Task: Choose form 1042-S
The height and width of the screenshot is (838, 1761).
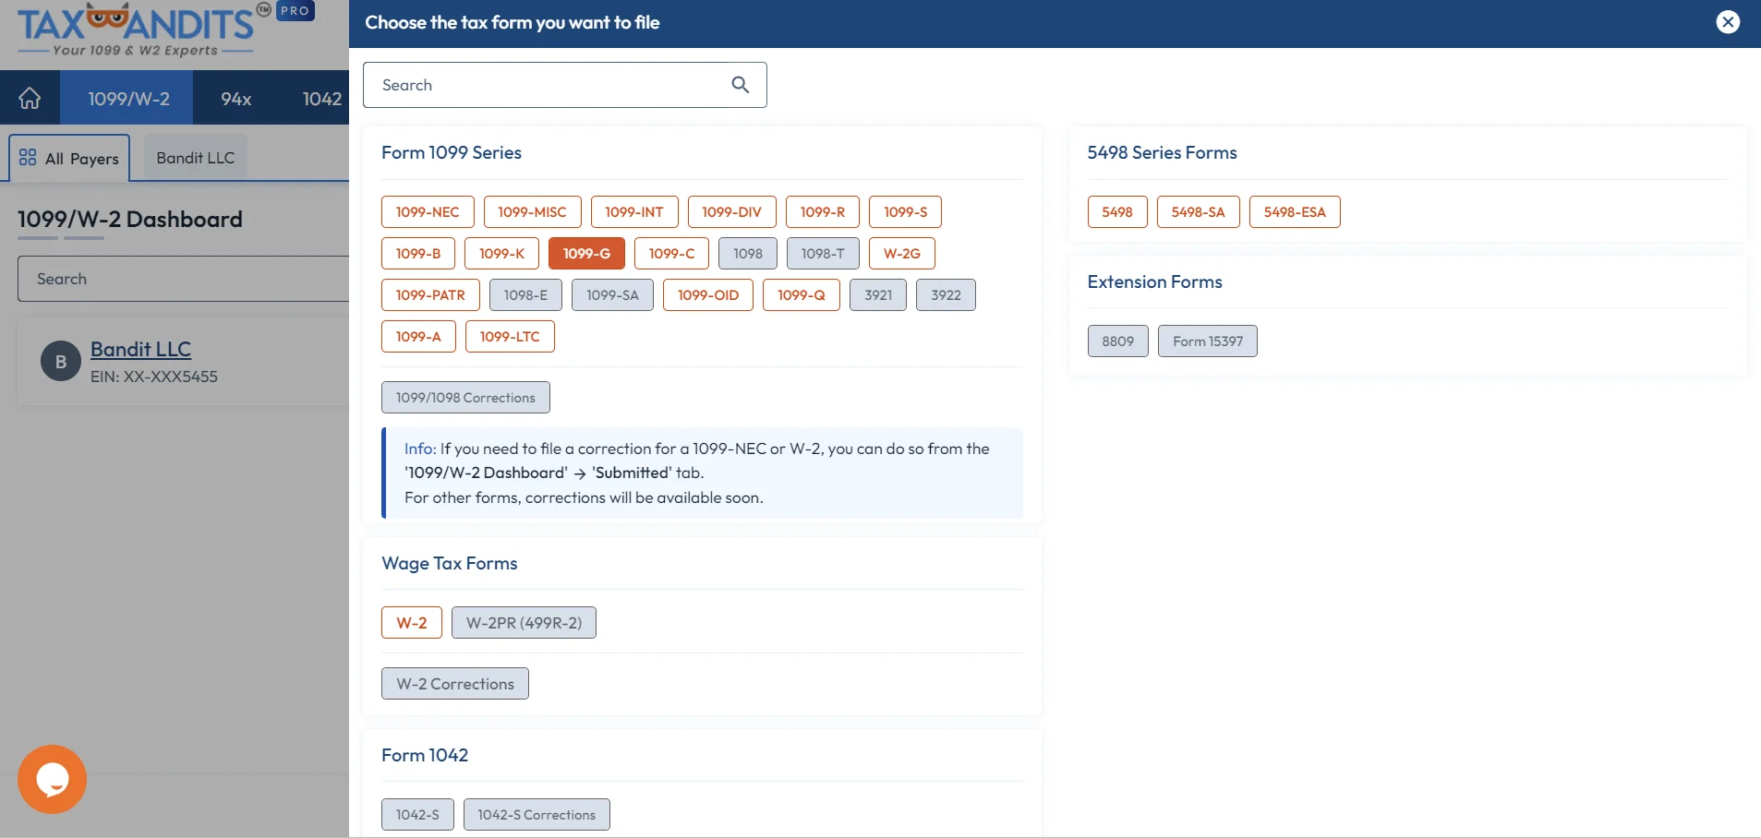Action: [x=417, y=814]
